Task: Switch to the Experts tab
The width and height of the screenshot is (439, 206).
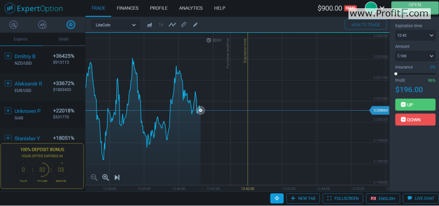Action: tap(21, 39)
